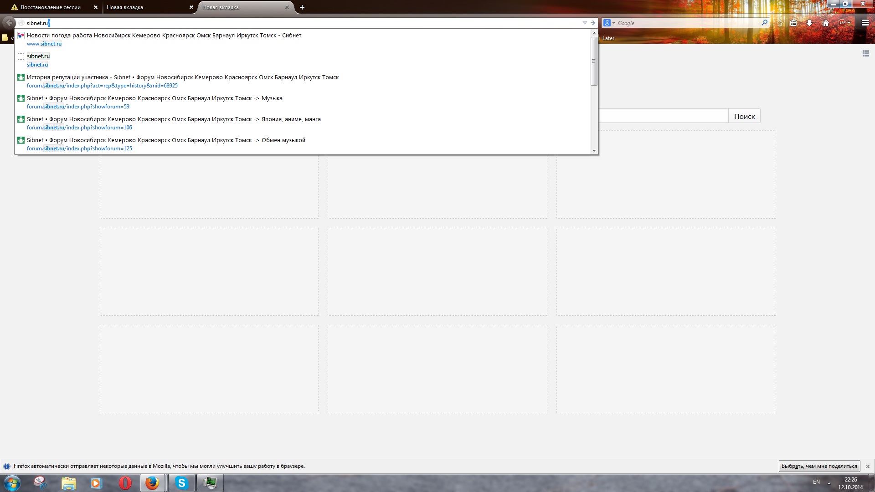Switch to Восстановление сессии tab

click(50, 7)
